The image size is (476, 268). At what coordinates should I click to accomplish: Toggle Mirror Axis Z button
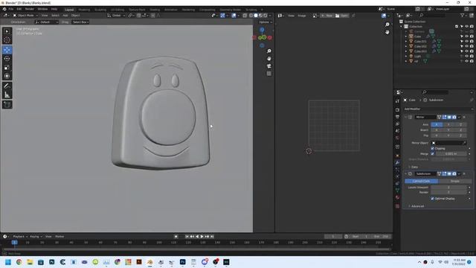[x=460, y=124]
